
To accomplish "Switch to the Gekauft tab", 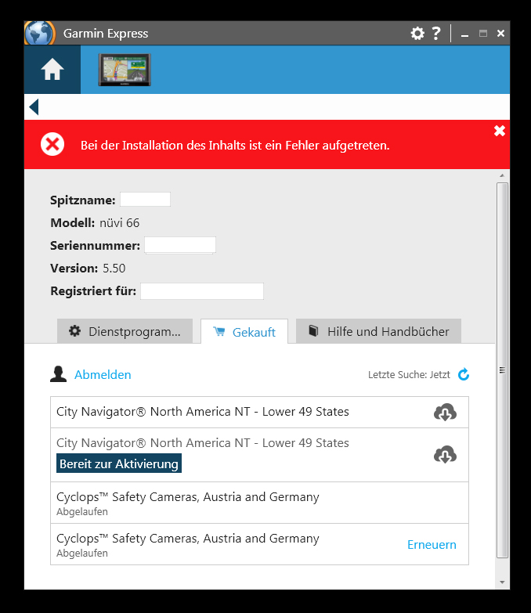I will point(244,331).
